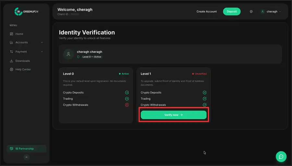Click the GreenUp24 logo
This screenshot has width=292, height=166.
26,12
